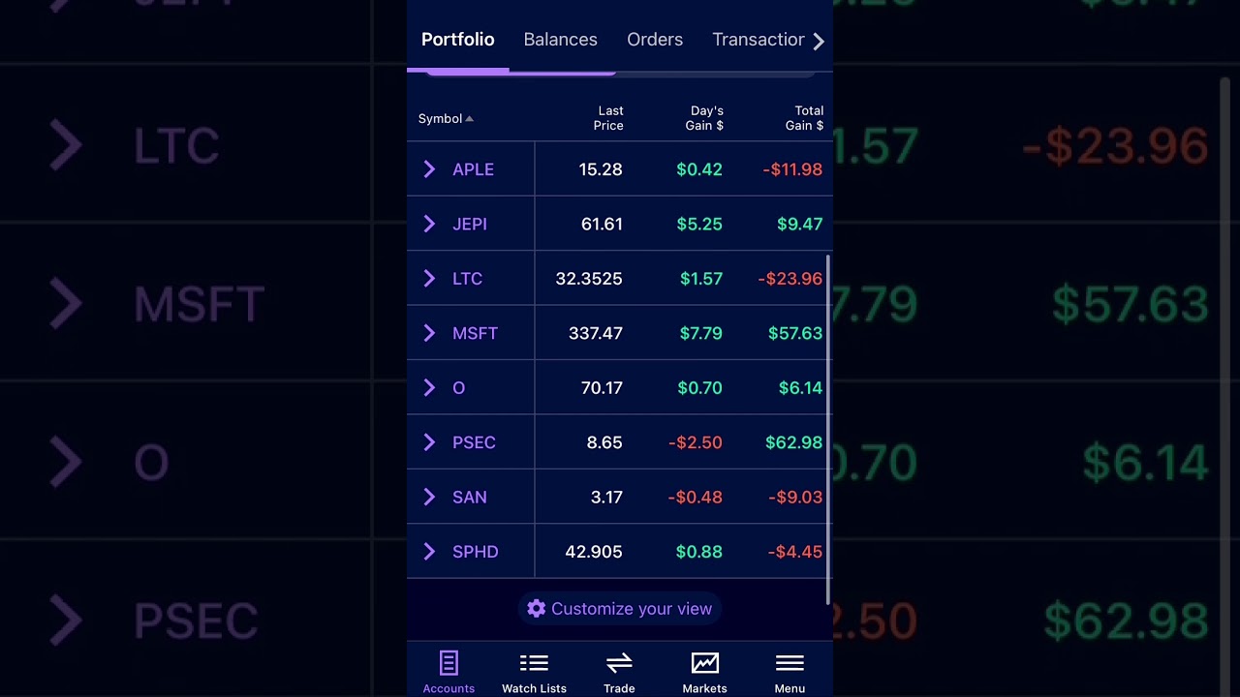Viewport: 1240px width, 697px height.
Task: Click the LTC last price 32.3525
Action: [589, 279]
